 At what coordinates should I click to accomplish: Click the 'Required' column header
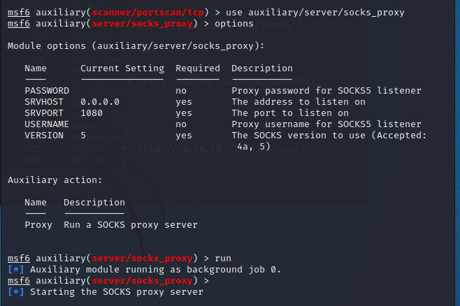pos(197,68)
